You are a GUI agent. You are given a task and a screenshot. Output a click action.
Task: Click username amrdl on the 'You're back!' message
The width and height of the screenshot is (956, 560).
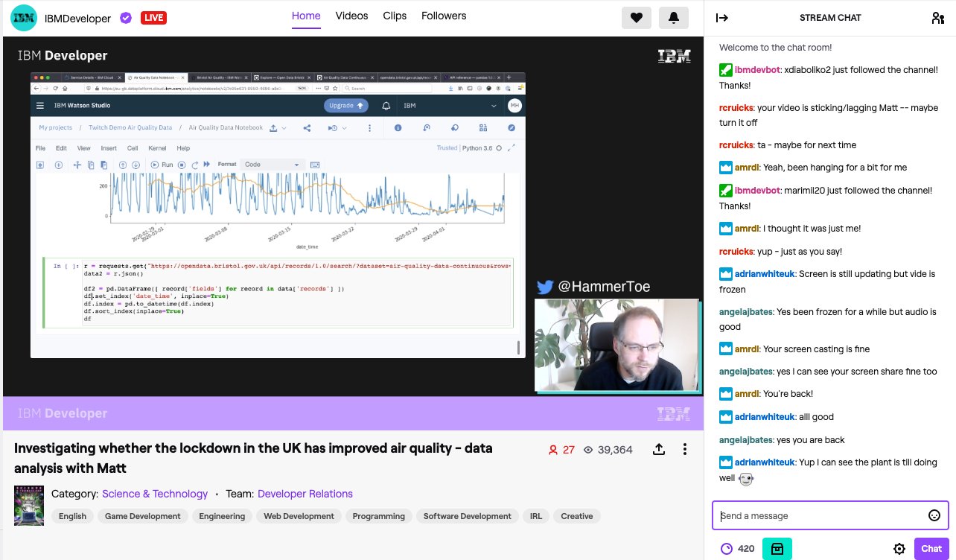[x=747, y=394]
